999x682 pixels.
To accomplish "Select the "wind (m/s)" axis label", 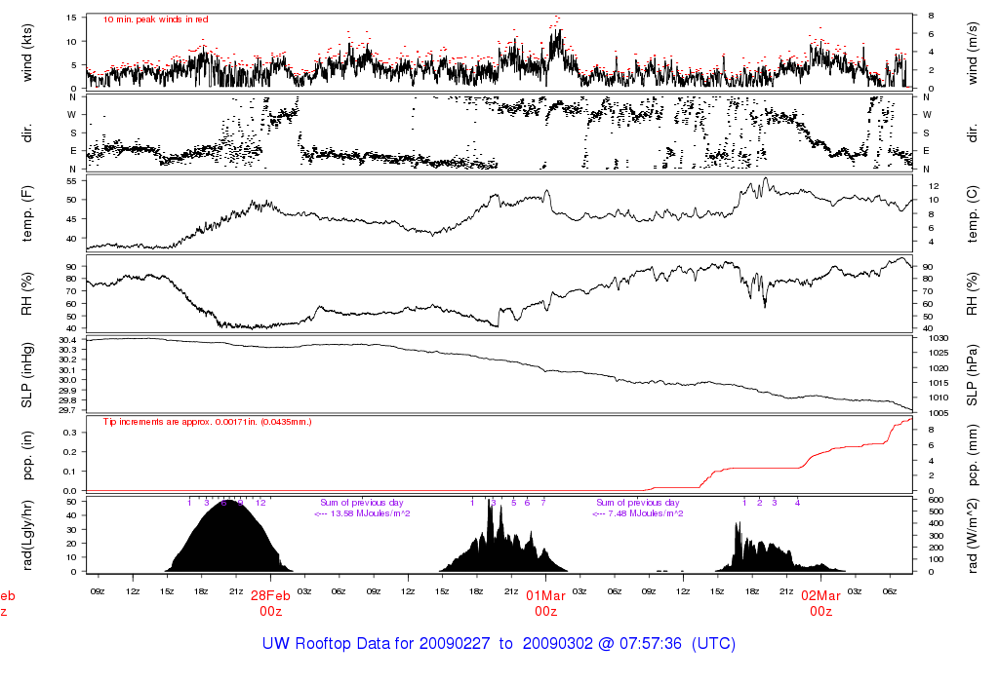I will coord(973,53).
